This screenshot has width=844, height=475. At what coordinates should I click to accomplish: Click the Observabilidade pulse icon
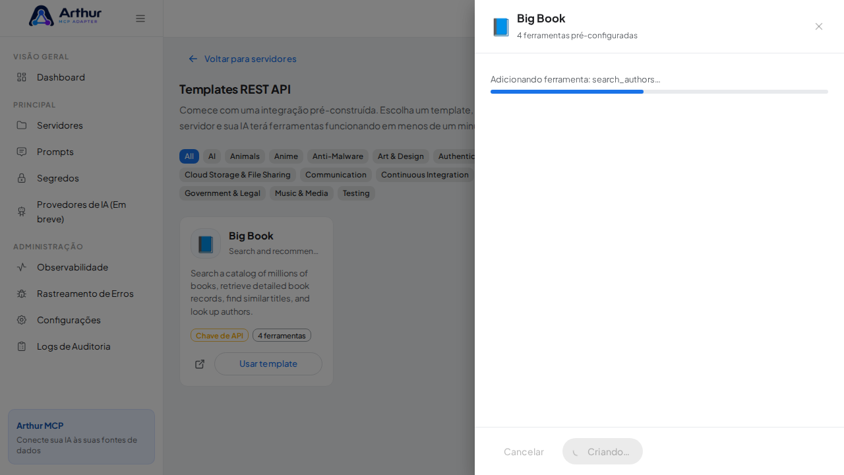pos(22,267)
